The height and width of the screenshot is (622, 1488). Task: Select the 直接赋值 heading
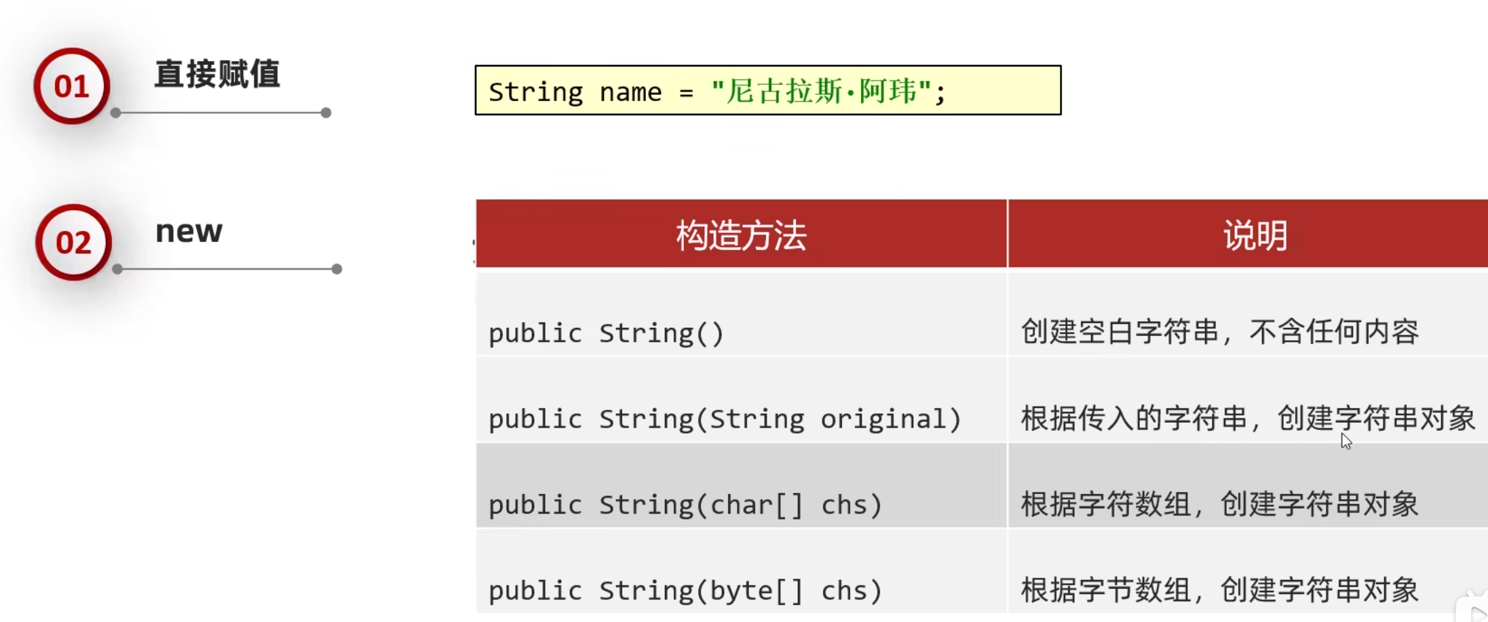[x=217, y=74]
